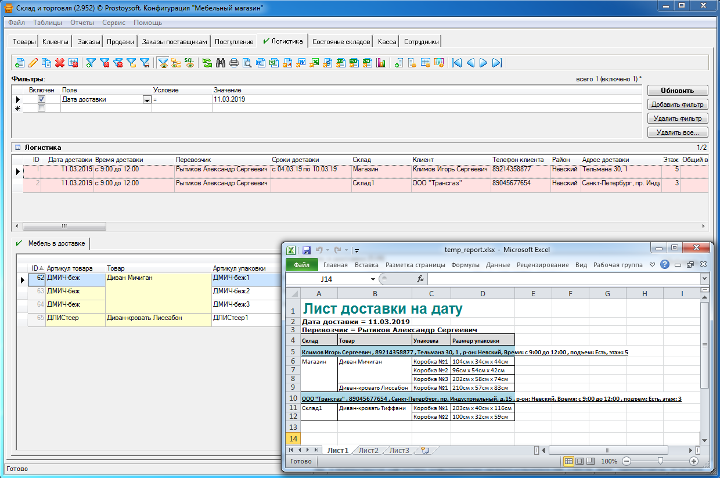Open the Дата доставки field dropdown
Screen dimensions: 720x478
[x=146, y=100]
